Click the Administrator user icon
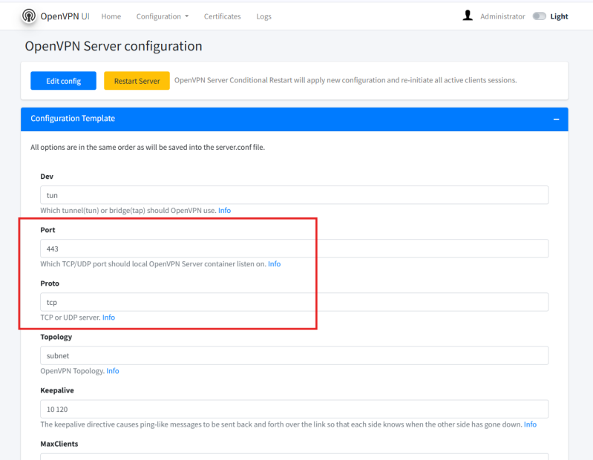 tap(468, 16)
